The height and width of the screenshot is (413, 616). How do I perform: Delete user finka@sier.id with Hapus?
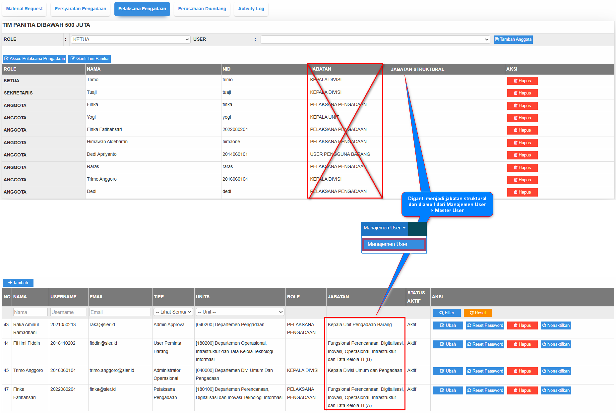522,390
